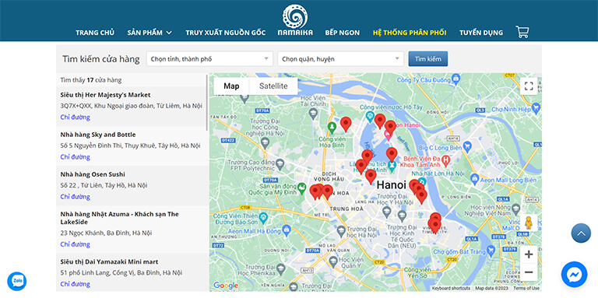Click the store list scrollbar

pos(207,103)
